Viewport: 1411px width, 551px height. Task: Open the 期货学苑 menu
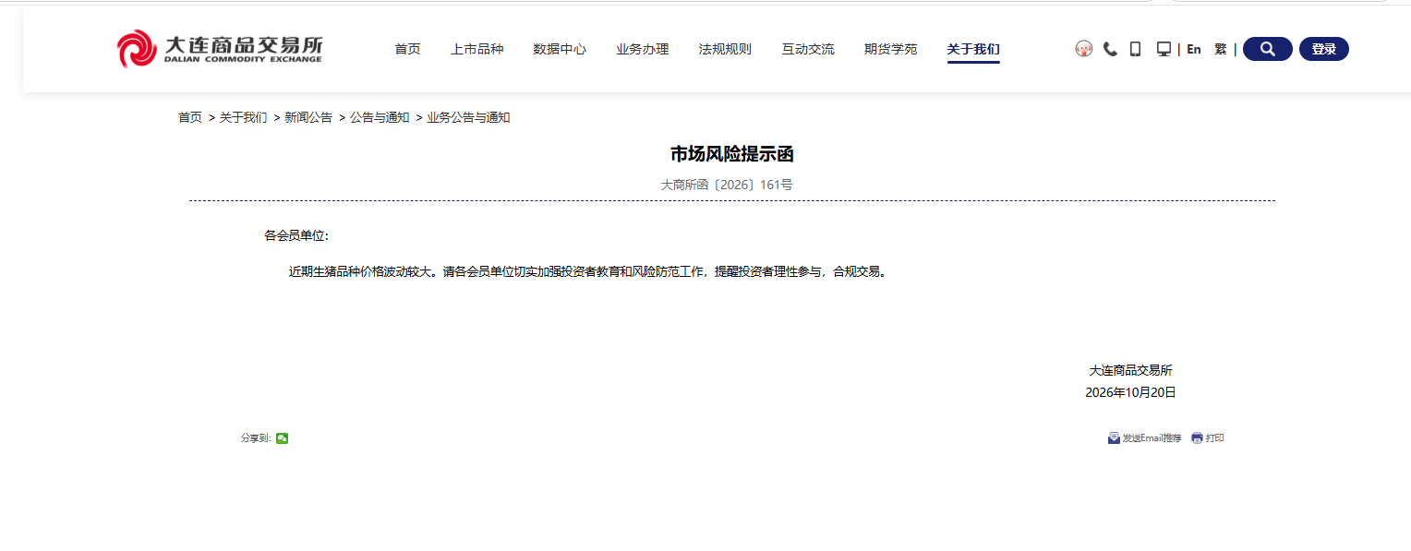point(891,49)
